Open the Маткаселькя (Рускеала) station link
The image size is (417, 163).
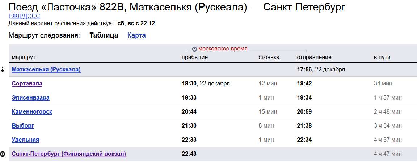pyautogui.click(x=46, y=70)
